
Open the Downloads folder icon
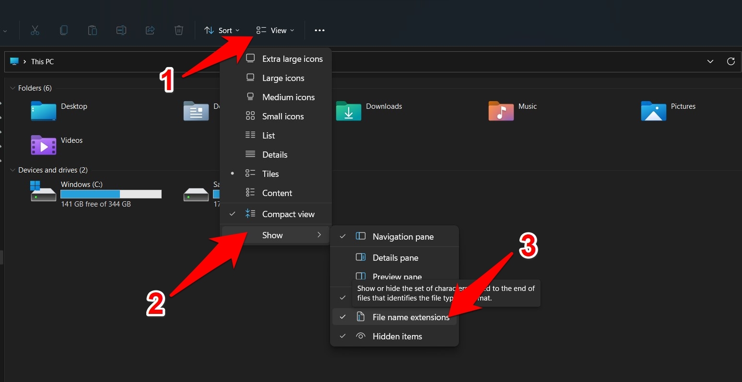[349, 111]
